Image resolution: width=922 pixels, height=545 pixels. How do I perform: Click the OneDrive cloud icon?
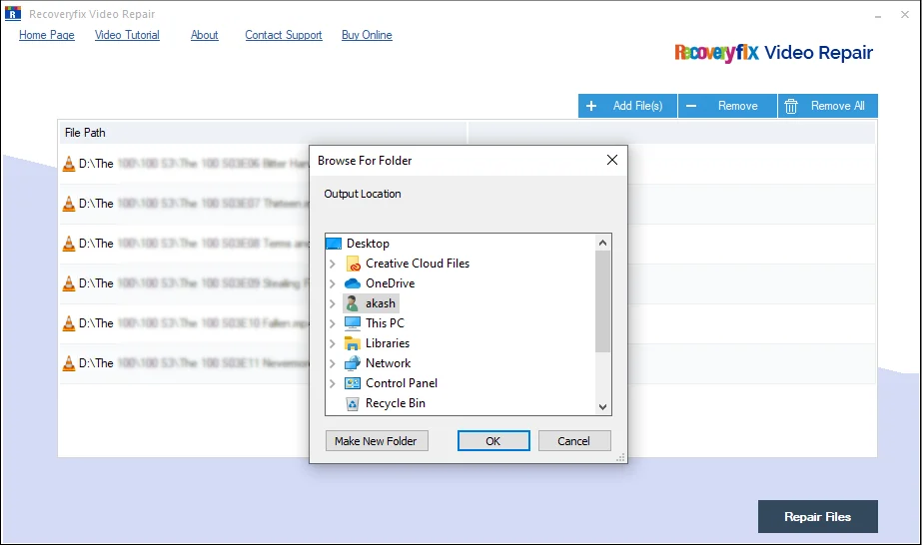pos(352,283)
